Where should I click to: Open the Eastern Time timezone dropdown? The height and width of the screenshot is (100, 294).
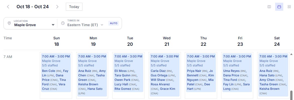click(x=85, y=25)
